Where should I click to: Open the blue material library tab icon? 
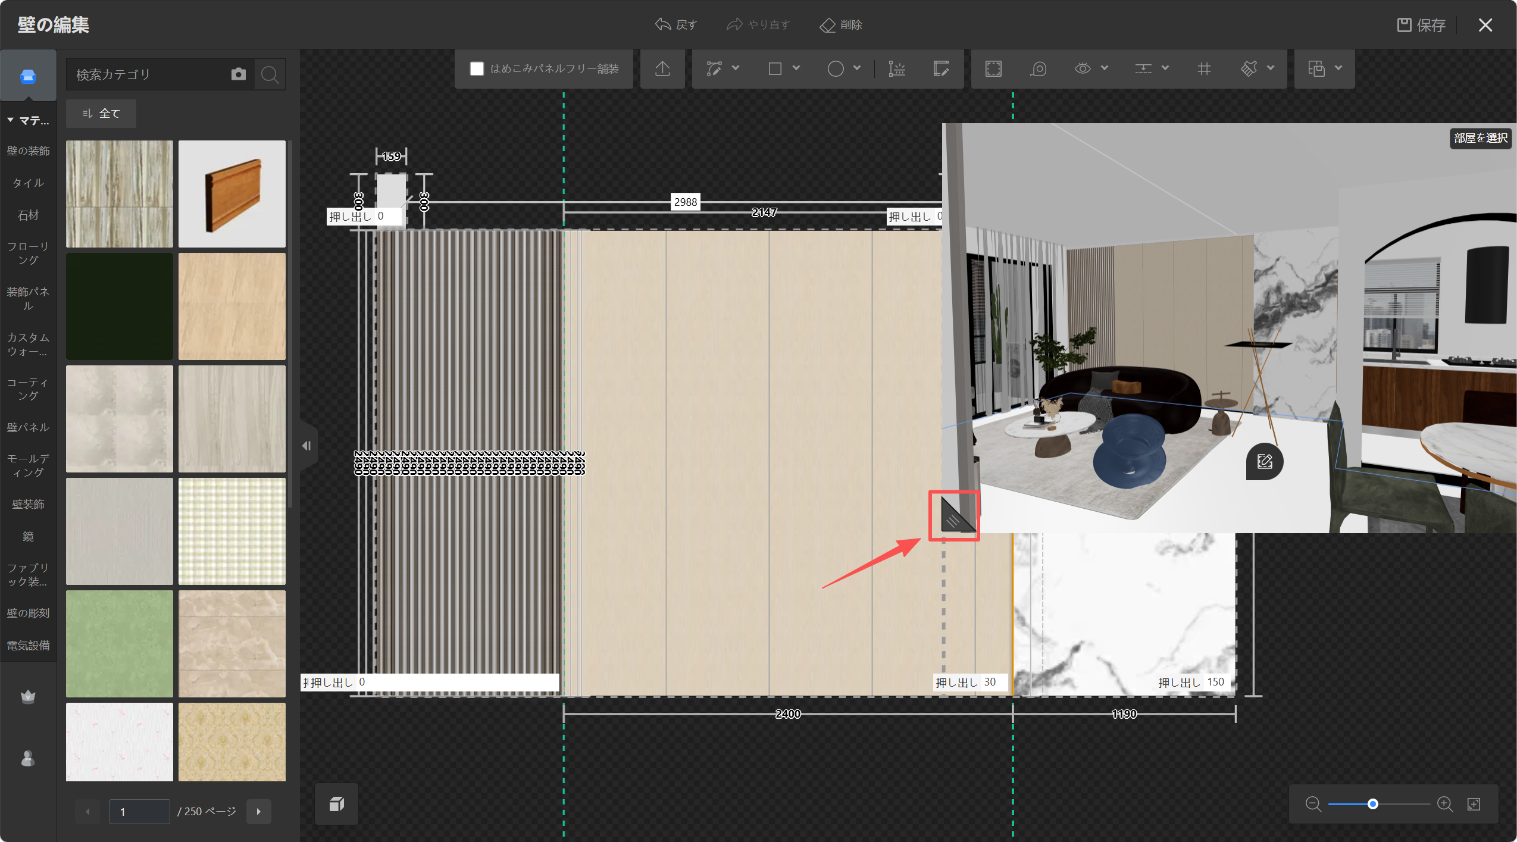point(28,76)
